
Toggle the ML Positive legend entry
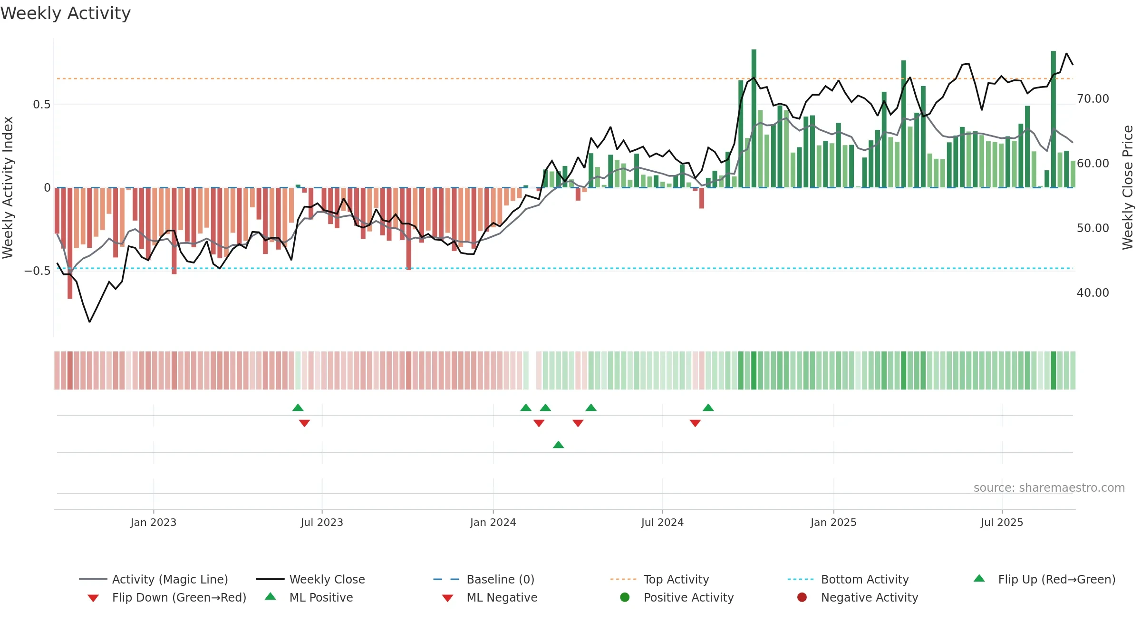[x=309, y=597]
